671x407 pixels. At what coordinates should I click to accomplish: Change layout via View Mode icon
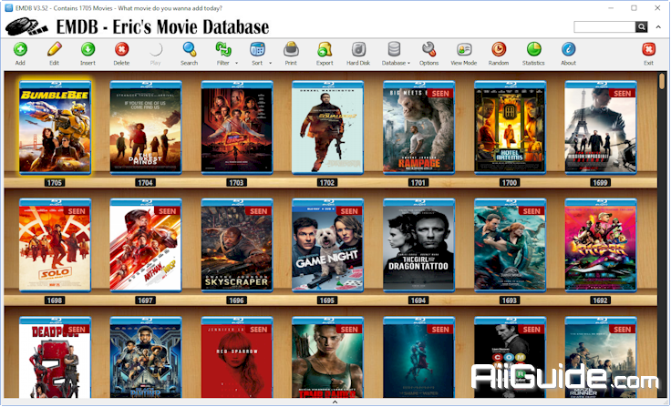pos(464,49)
